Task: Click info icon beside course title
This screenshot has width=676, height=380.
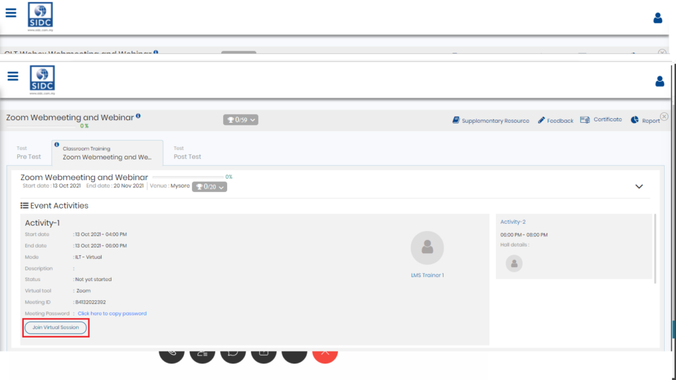Action: [139, 116]
